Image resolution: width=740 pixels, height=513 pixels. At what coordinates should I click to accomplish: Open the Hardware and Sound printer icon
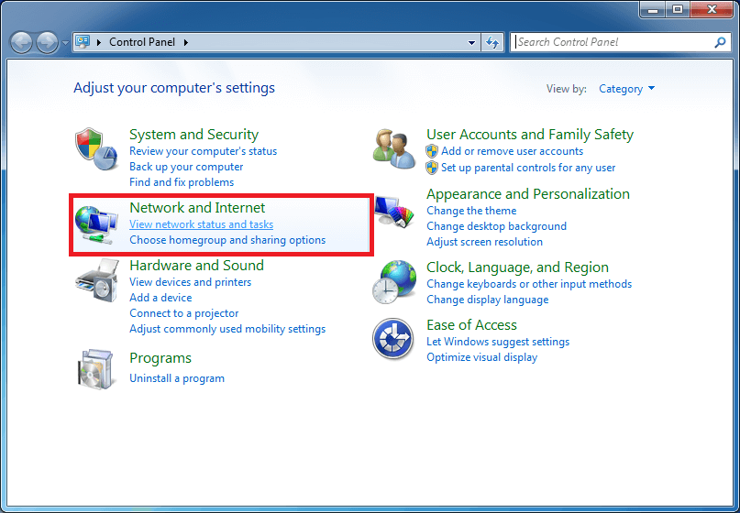(x=96, y=280)
